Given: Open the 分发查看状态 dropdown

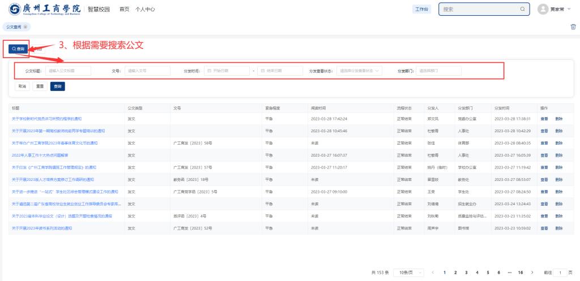Looking at the screenshot, I should 360,71.
